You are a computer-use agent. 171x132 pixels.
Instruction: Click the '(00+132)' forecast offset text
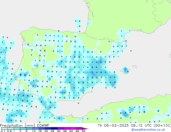(x=162, y=125)
